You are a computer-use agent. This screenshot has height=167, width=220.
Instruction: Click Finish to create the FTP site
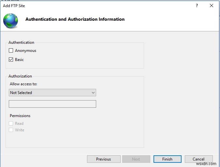[x=168, y=159]
